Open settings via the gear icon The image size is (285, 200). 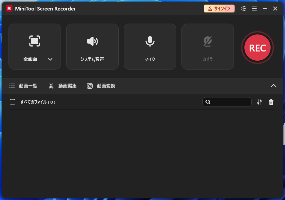point(244,9)
